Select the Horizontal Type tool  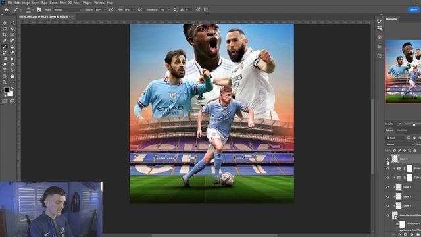pos(5,70)
